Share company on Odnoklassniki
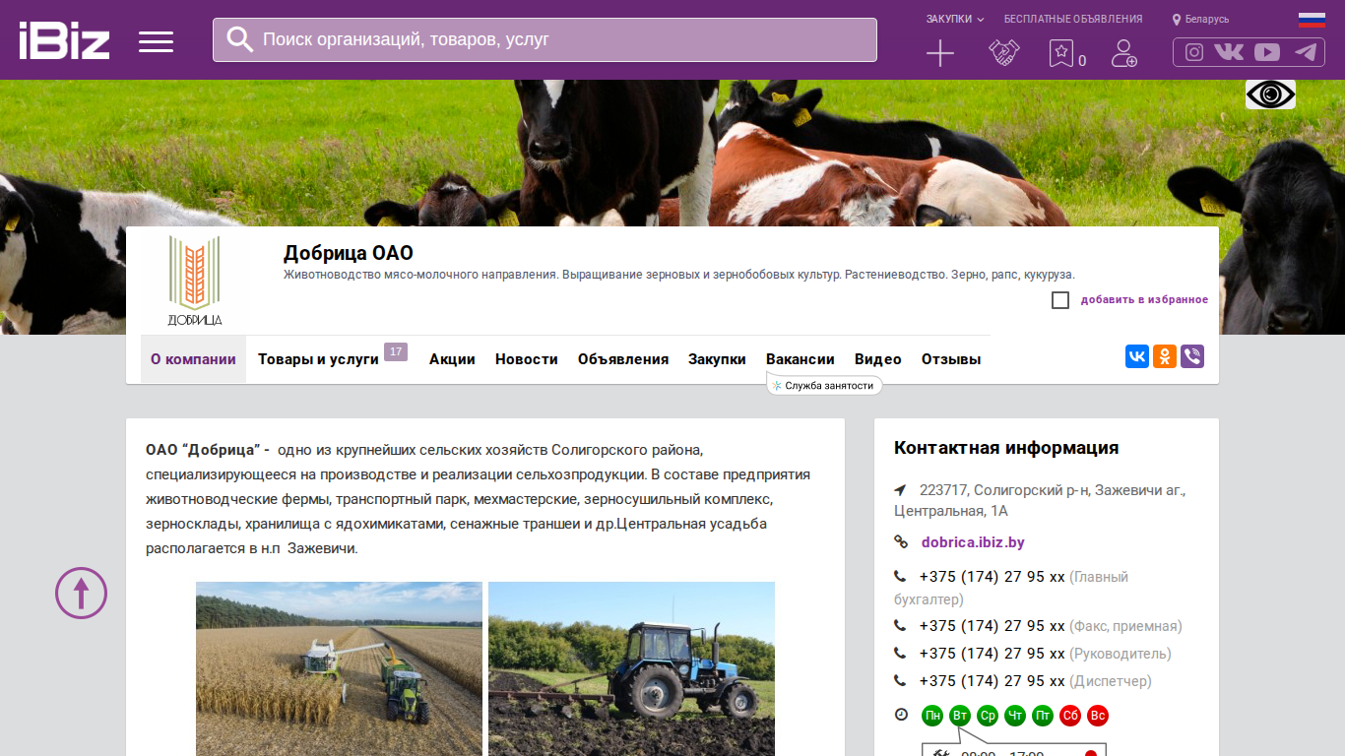The image size is (1345, 756). [1165, 356]
